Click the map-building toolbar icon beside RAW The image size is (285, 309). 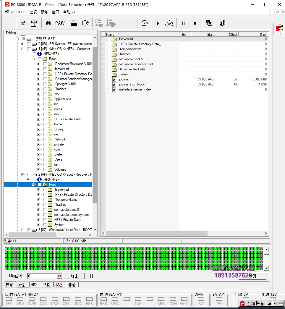[74, 23]
